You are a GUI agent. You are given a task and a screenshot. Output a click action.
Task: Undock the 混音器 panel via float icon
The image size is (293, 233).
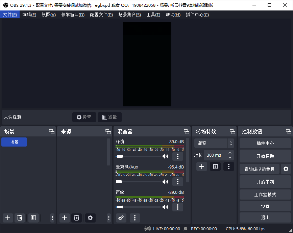tap(186, 131)
